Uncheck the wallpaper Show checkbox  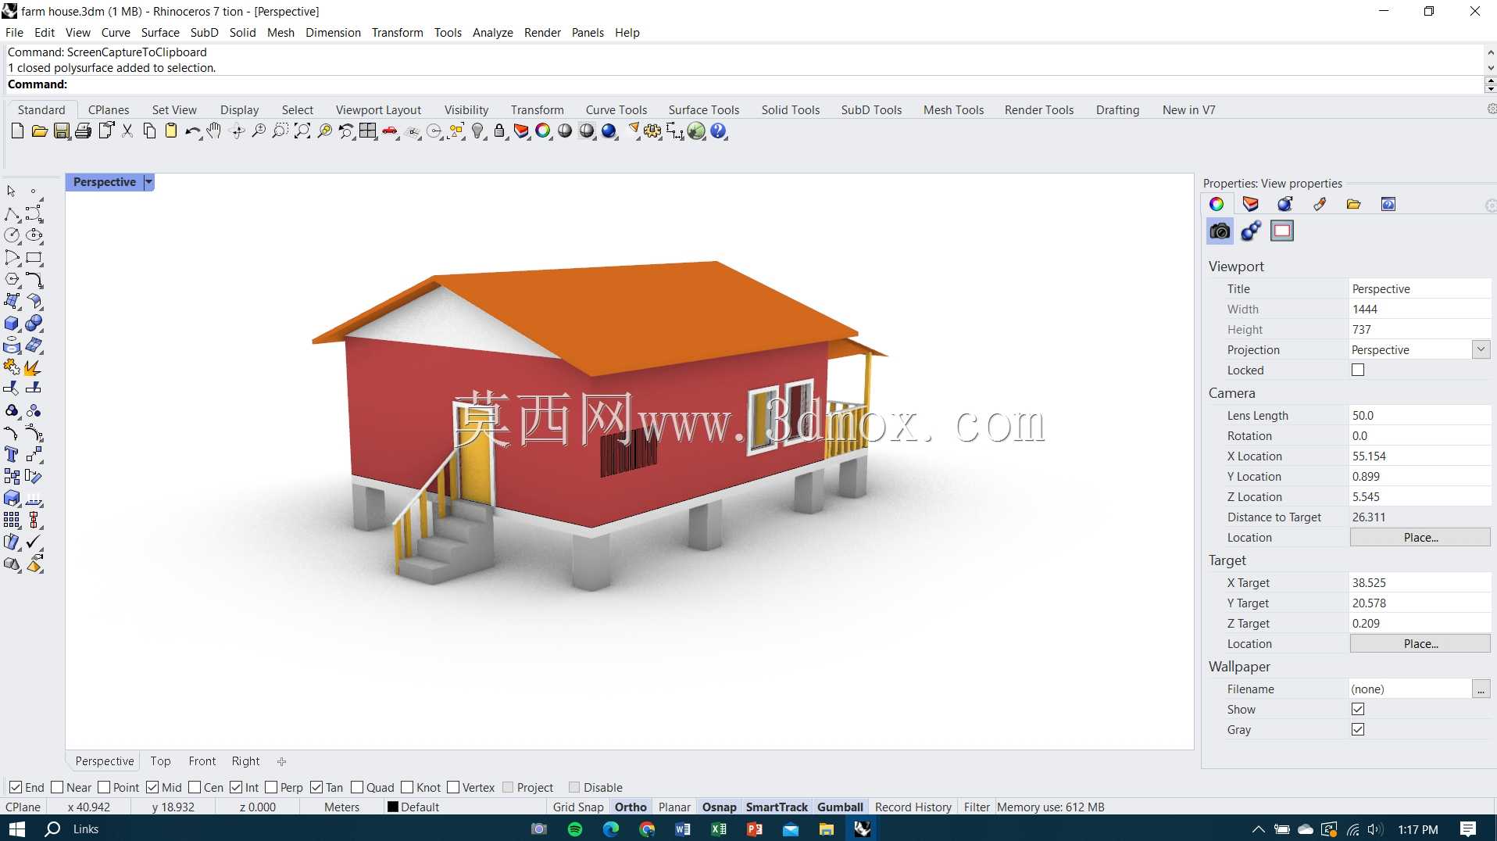1358,710
